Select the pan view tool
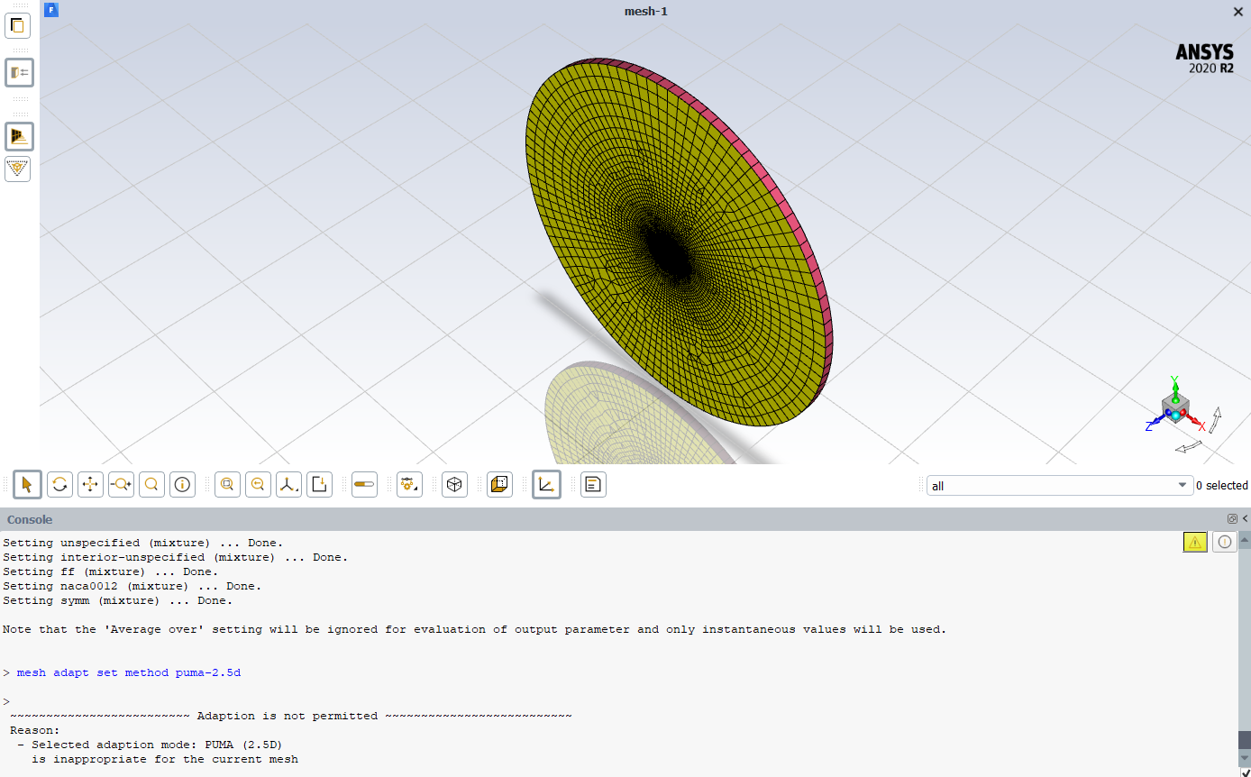This screenshot has height=777, width=1251. pyautogui.click(x=90, y=485)
